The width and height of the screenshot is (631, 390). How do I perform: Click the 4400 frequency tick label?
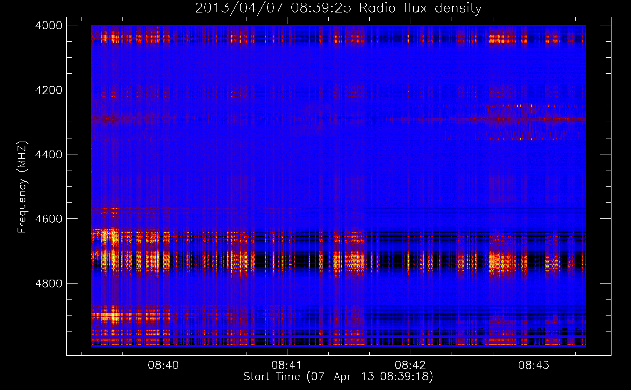(49, 154)
